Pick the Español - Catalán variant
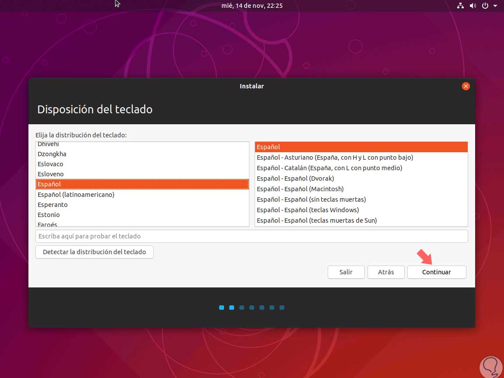Image resolution: width=504 pixels, height=378 pixels. tap(361, 168)
